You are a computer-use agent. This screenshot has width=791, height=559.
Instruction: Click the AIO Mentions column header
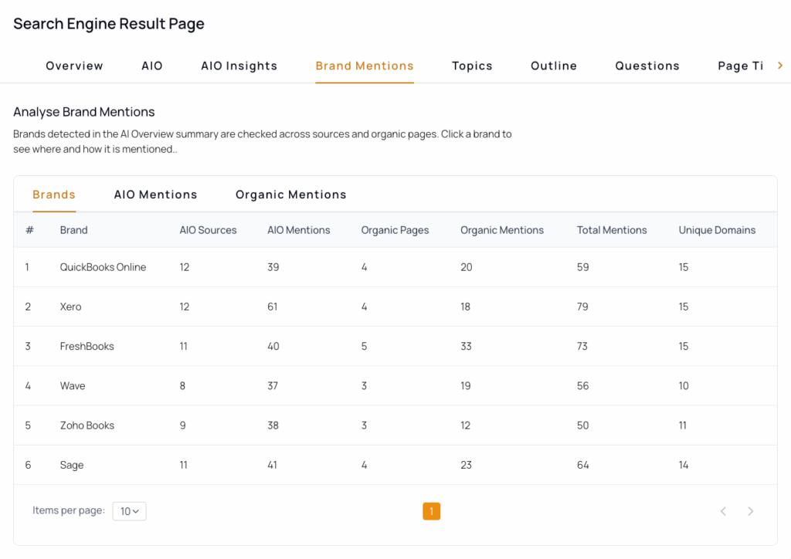(299, 230)
